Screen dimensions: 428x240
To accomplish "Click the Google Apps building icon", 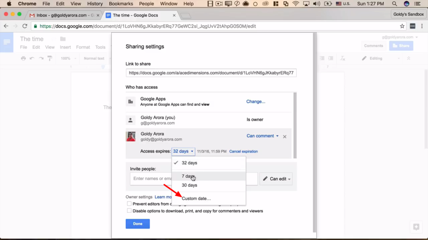I will click(130, 102).
